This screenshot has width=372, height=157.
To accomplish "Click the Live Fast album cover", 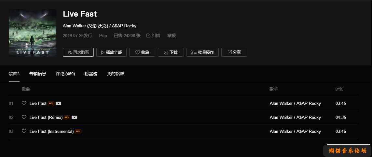I will click(x=33, y=33).
